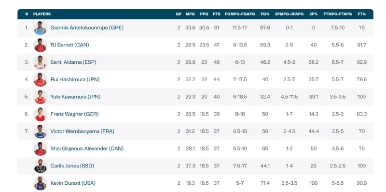386x192 pixels.
Task: Open Victor Wembanyama's avatar
Action: 40,131
